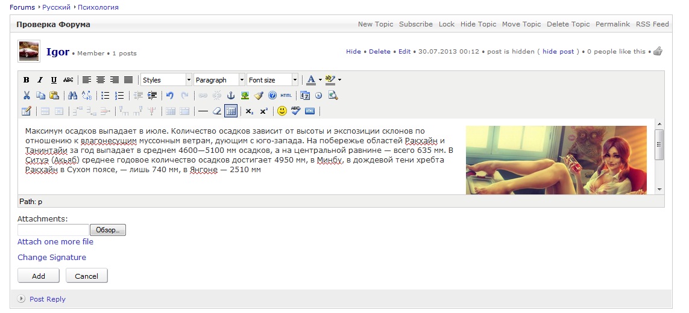Screen dimensions: 689x313
Task: Justify the text fully
Action: [x=128, y=80]
